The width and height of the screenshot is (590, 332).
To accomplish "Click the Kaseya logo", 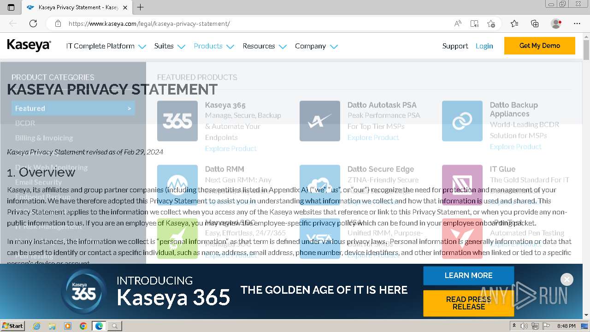I will (29, 46).
